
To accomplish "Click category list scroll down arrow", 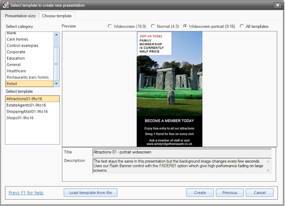I will (57, 83).
